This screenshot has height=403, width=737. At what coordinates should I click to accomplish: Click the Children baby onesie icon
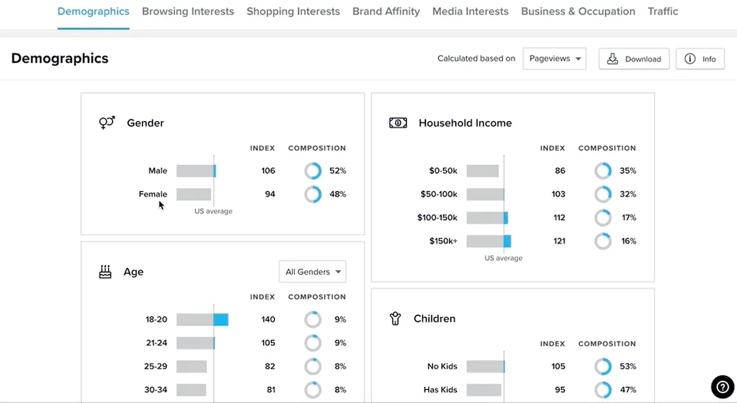pos(396,318)
